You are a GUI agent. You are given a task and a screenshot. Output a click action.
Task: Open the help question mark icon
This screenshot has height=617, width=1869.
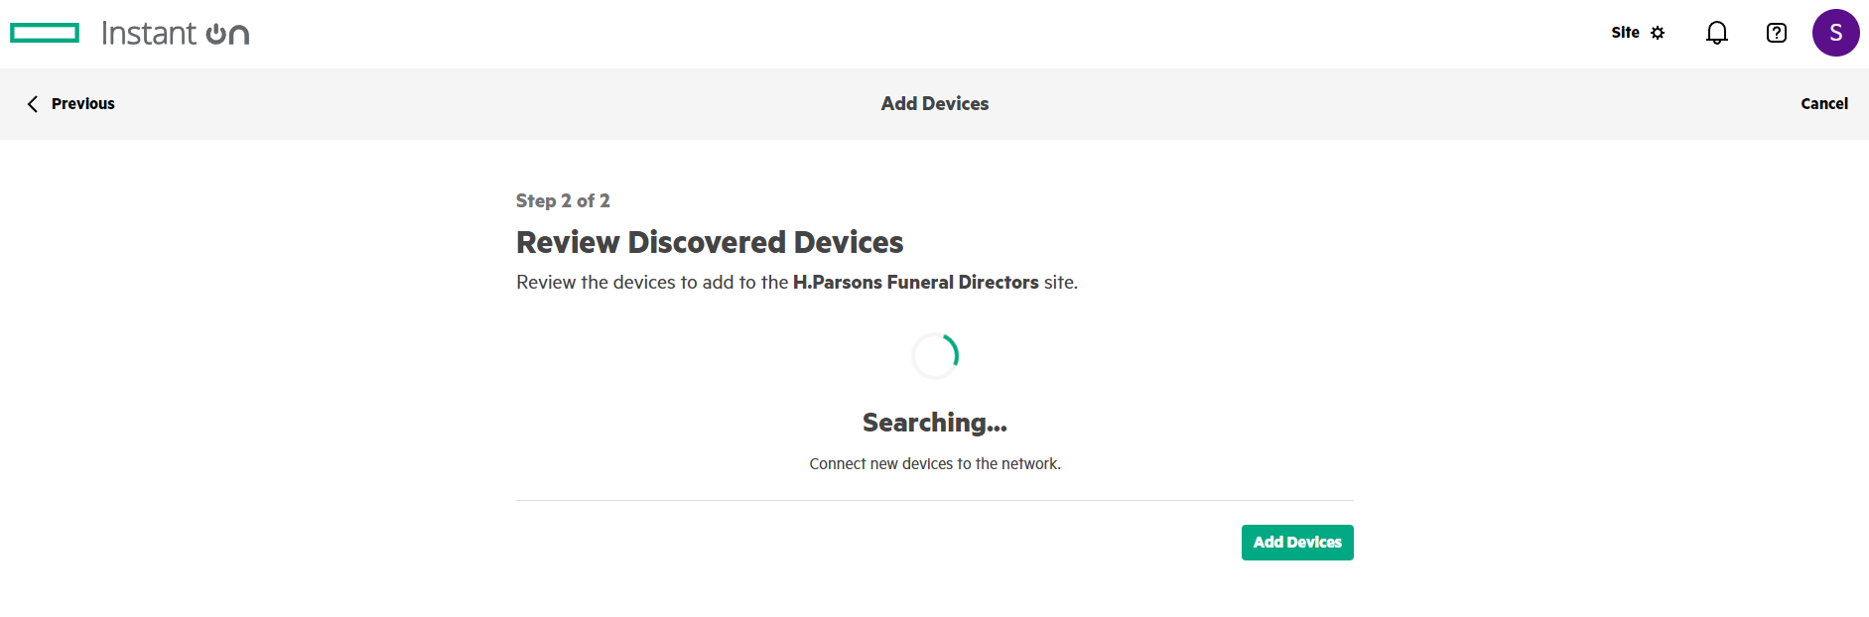1776,33
